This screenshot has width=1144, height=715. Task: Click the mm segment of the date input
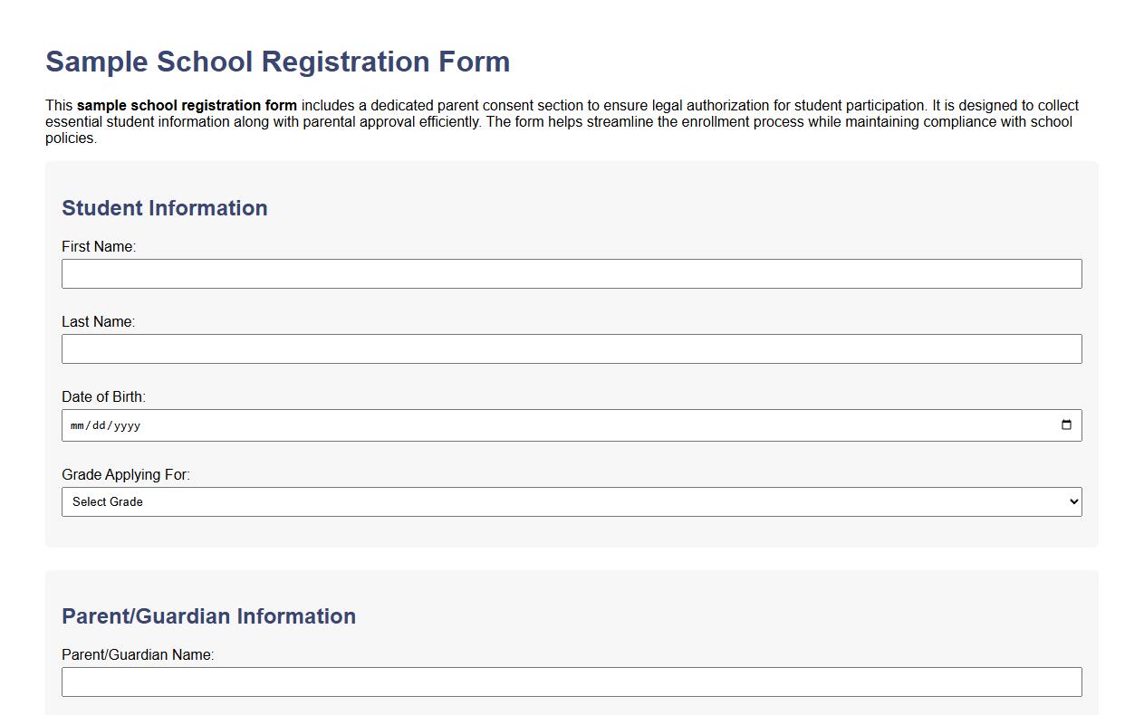click(x=75, y=424)
